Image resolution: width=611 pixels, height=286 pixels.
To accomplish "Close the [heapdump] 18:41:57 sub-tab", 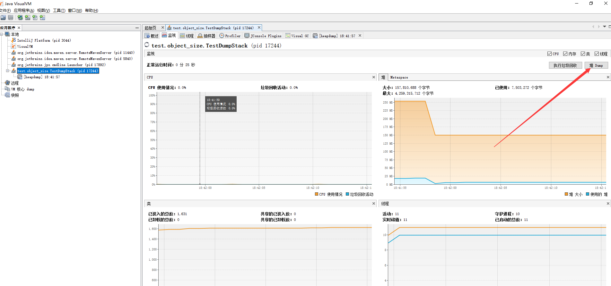I will tap(360, 36).
